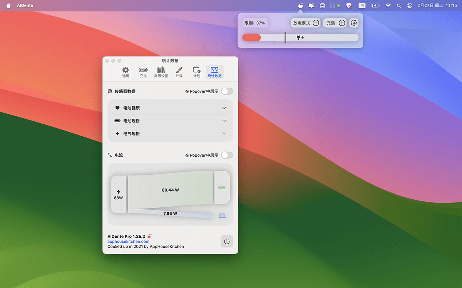Open the popover gear settings icon

tap(354, 23)
